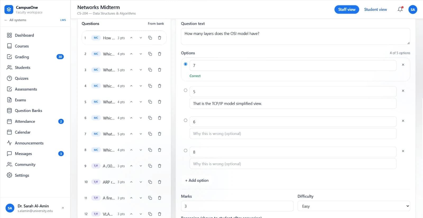This screenshot has height=218, width=423.
Task: Edit TCP/IP explanation for option 5
Action: pyautogui.click(x=293, y=103)
